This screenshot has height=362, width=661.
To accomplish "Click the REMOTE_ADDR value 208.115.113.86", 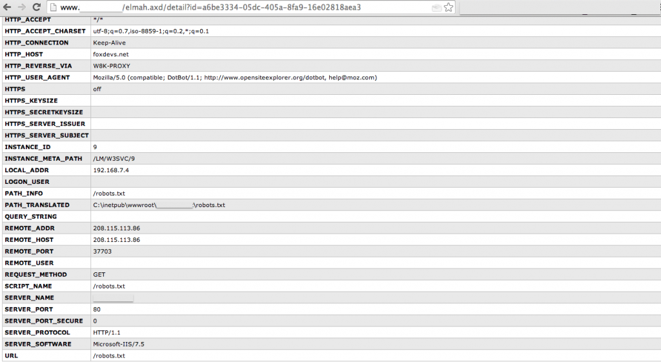I will pyautogui.click(x=116, y=228).
